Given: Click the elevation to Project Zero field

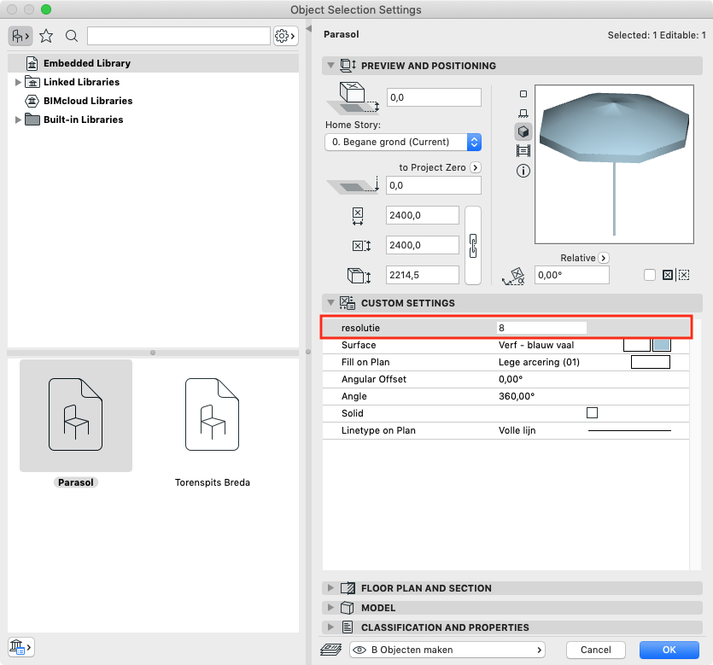Looking at the screenshot, I should tap(434, 185).
